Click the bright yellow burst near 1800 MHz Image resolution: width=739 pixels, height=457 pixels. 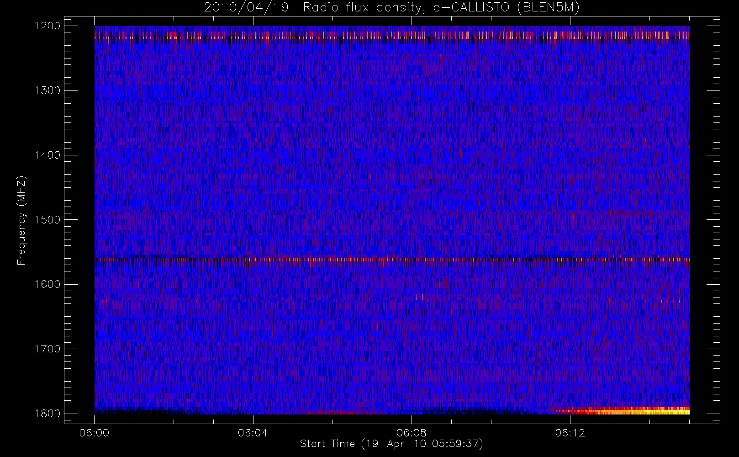click(x=623, y=411)
